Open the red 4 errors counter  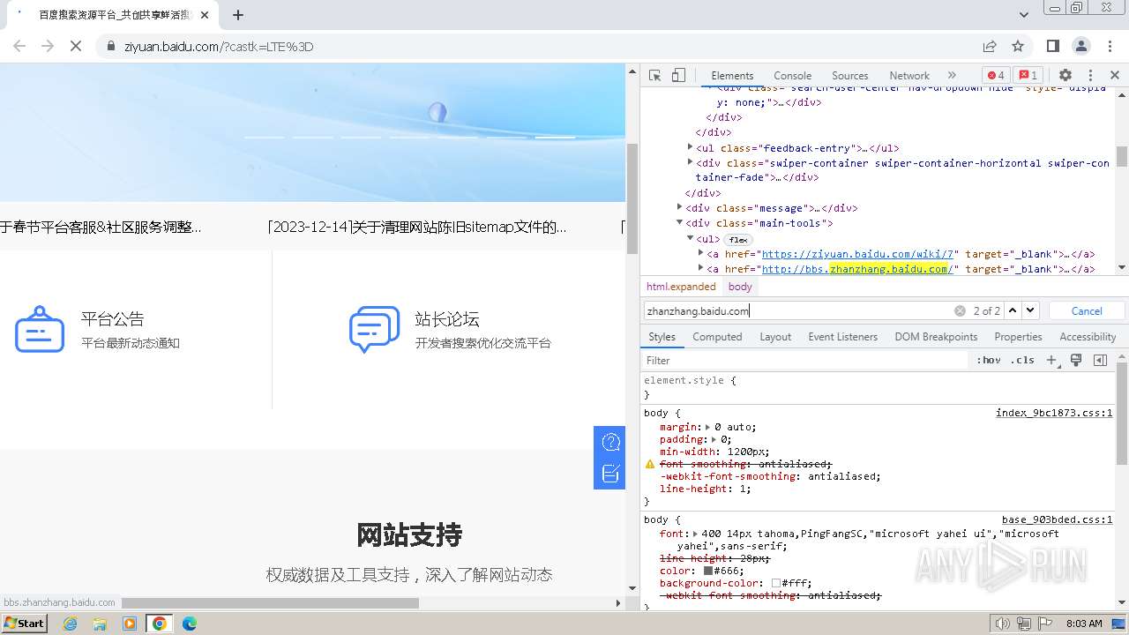(996, 76)
